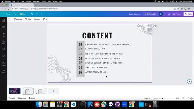Viewport: 194px width, 109px height.
Task: Edit the Folder Structure design title
Action: pyautogui.click(x=135, y=14)
